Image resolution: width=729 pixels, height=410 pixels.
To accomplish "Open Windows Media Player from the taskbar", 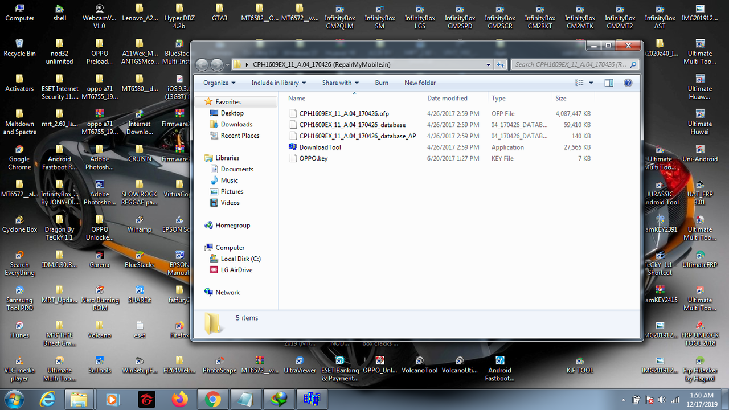I will tap(113, 399).
